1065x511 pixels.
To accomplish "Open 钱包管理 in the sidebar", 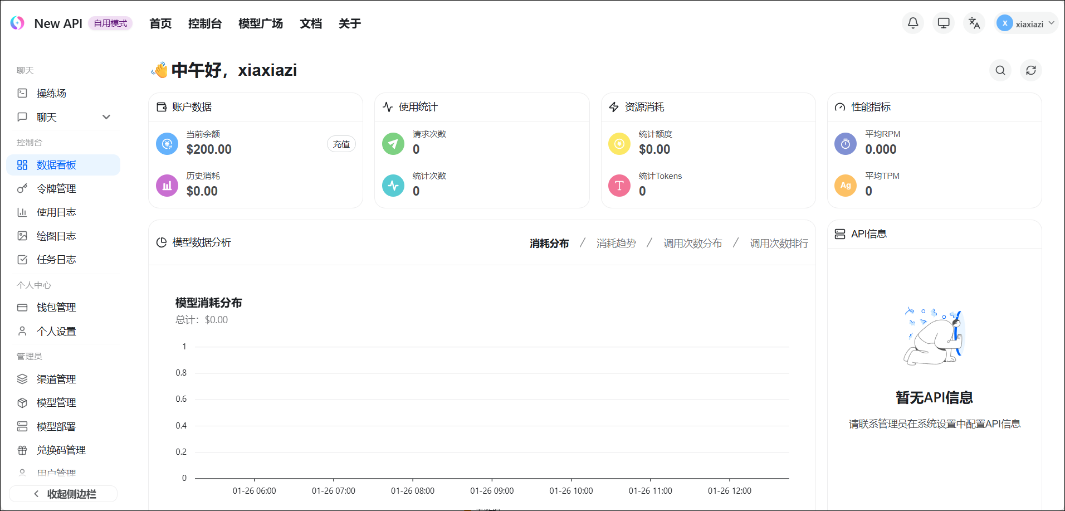I will coord(56,308).
